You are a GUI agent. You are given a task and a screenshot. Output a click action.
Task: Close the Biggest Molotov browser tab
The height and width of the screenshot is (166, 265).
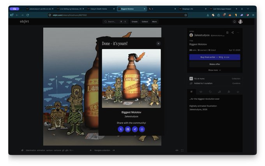coord(145,9)
